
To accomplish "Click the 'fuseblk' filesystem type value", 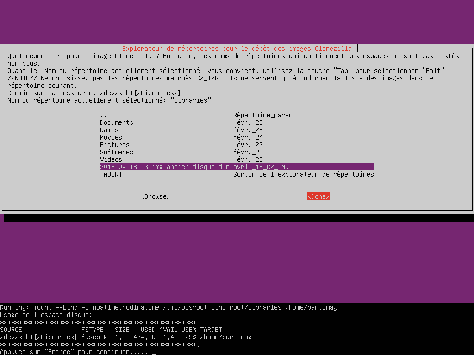I will point(94,337).
